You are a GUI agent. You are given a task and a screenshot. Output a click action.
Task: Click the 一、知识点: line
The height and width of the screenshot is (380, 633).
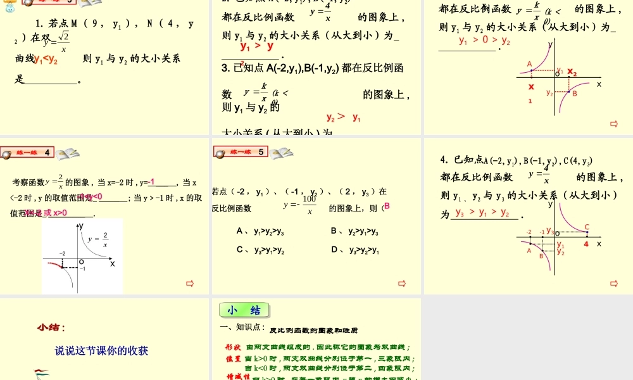click(242, 327)
